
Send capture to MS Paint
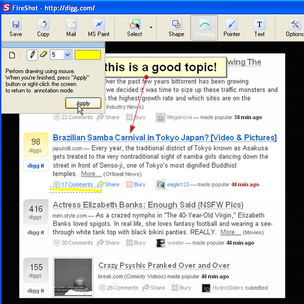coord(99,28)
